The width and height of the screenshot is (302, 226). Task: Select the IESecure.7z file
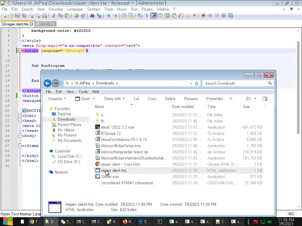111,133
